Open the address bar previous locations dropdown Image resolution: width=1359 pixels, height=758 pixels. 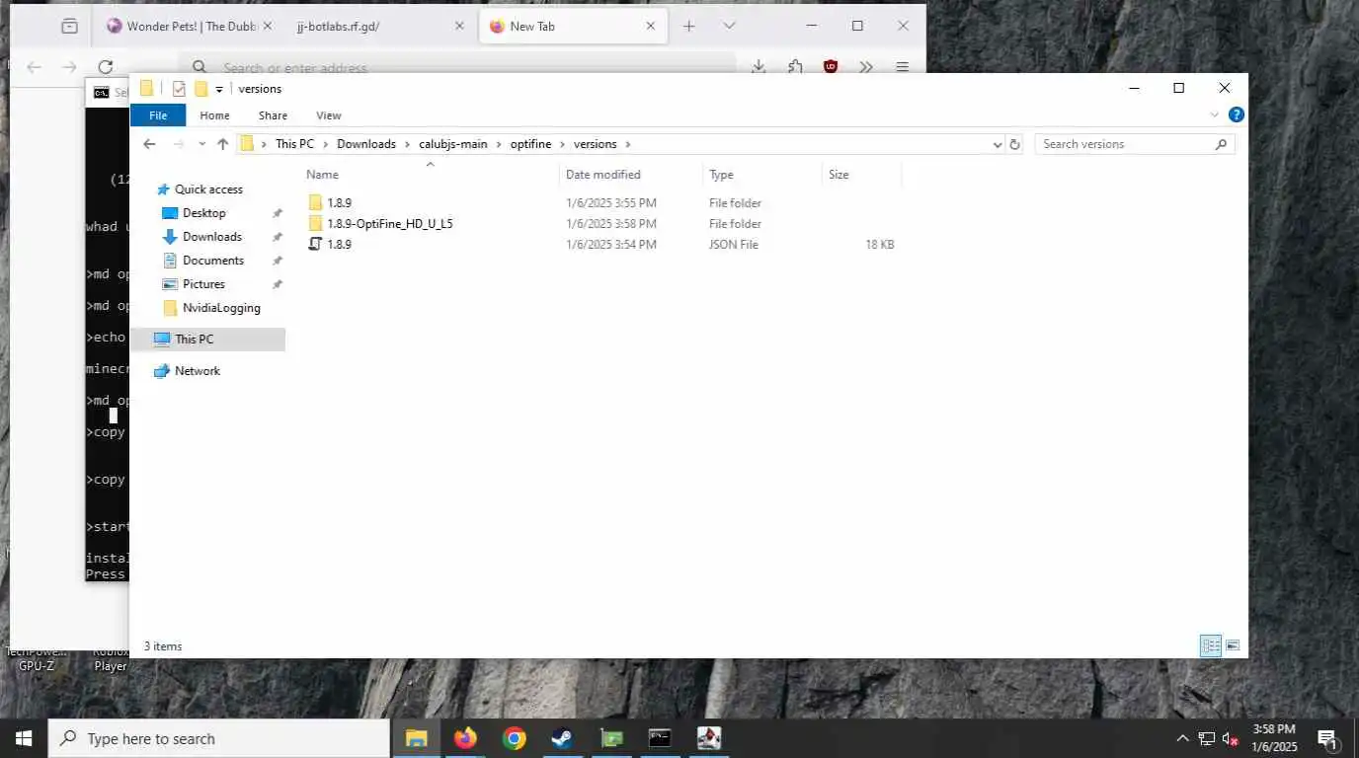point(997,144)
